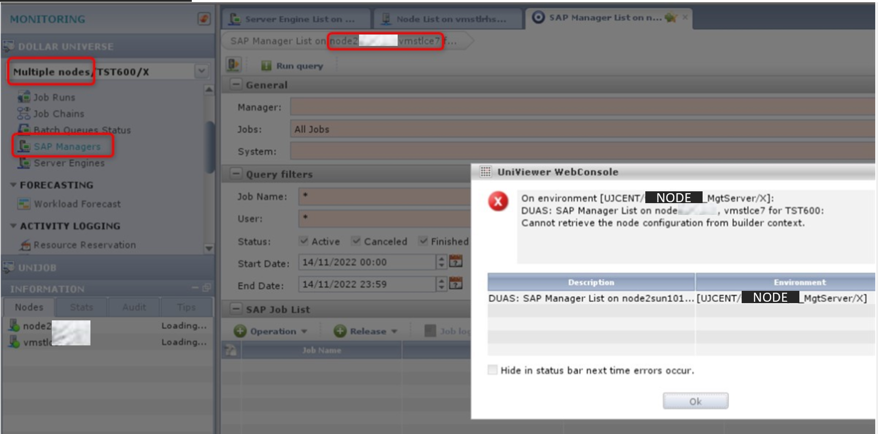883x434 pixels.
Task: Open the Release dropdown menu
Action: click(394, 331)
